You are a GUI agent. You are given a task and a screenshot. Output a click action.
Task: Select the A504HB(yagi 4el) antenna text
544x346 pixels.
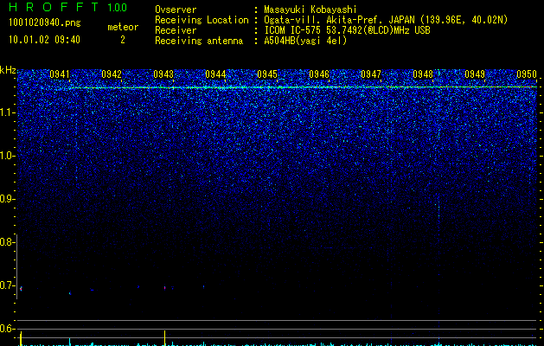305,41
